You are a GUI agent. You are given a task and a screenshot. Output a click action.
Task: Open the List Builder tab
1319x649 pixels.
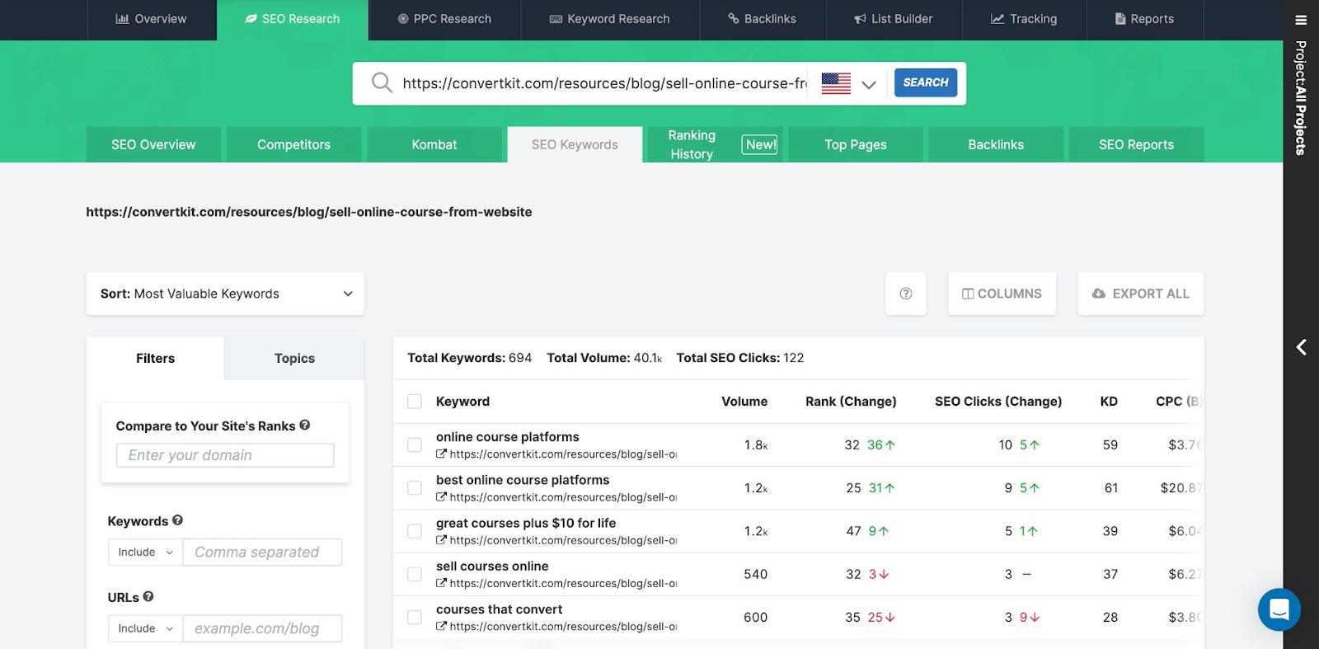tap(894, 19)
